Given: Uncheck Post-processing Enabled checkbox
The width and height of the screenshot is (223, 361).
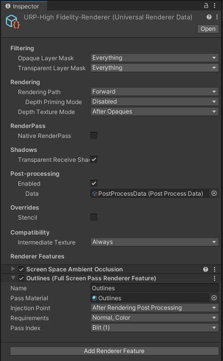Looking at the screenshot, I should 94,183.
